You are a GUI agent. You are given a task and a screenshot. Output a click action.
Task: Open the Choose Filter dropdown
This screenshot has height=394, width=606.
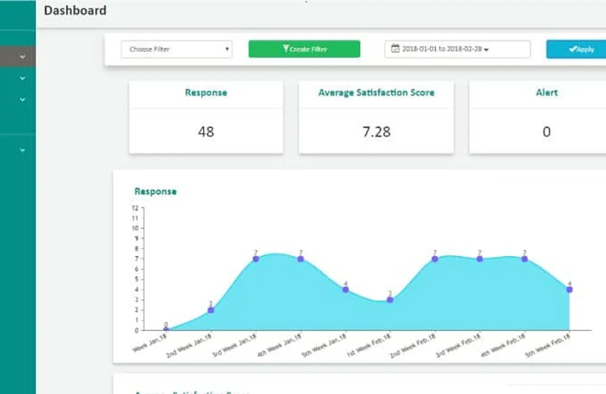coord(177,49)
